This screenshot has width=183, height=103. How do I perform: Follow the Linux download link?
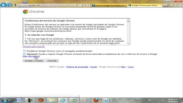click(x=131, y=67)
